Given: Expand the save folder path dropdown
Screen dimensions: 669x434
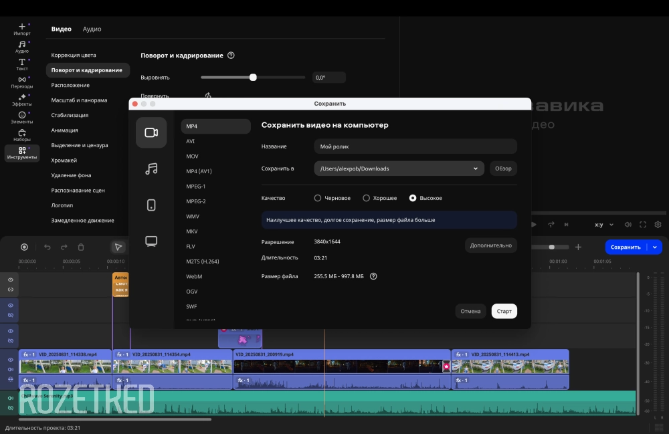Looking at the screenshot, I should [476, 169].
